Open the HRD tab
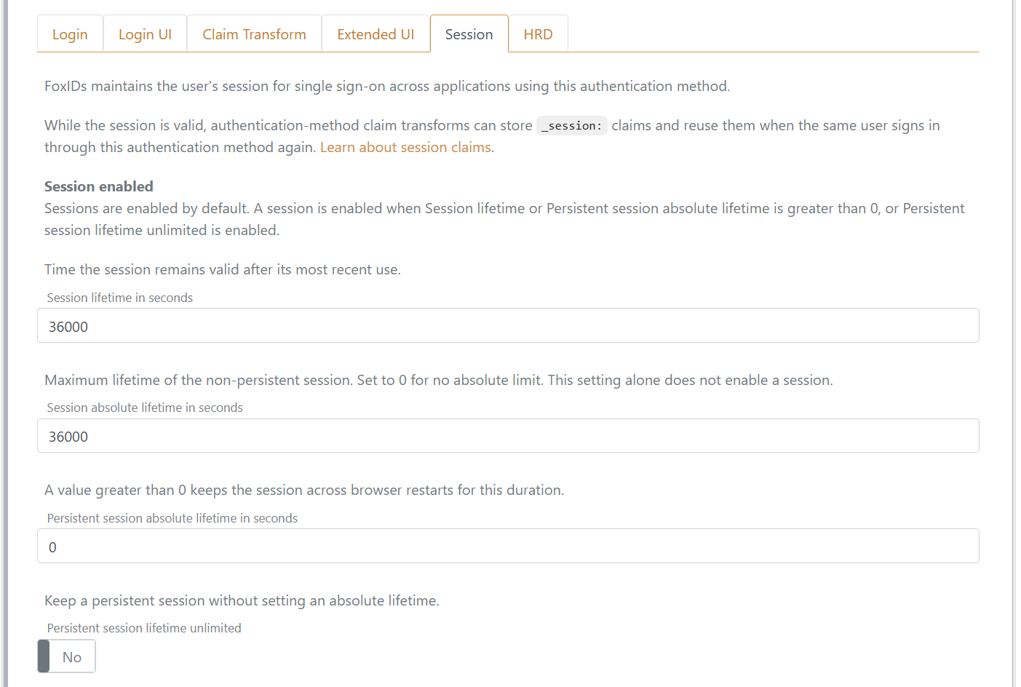1021x687 pixels. pos(538,34)
